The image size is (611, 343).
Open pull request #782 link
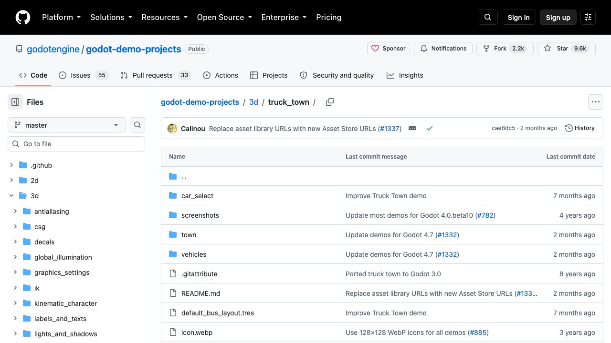pos(485,215)
